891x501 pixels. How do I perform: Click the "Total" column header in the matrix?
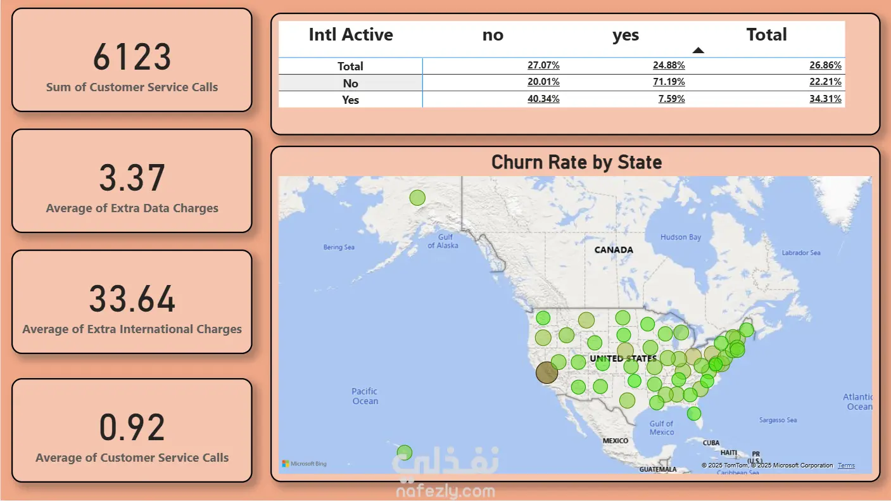pos(766,35)
